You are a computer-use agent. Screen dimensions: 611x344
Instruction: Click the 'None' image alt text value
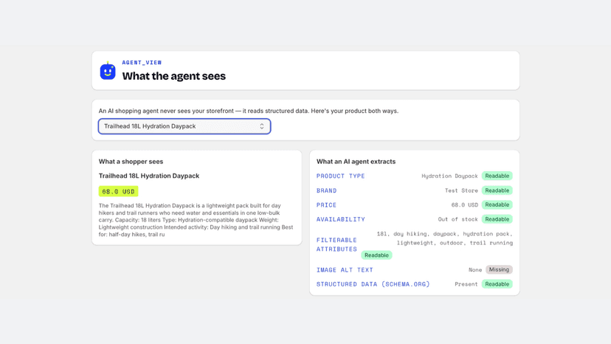475,270
